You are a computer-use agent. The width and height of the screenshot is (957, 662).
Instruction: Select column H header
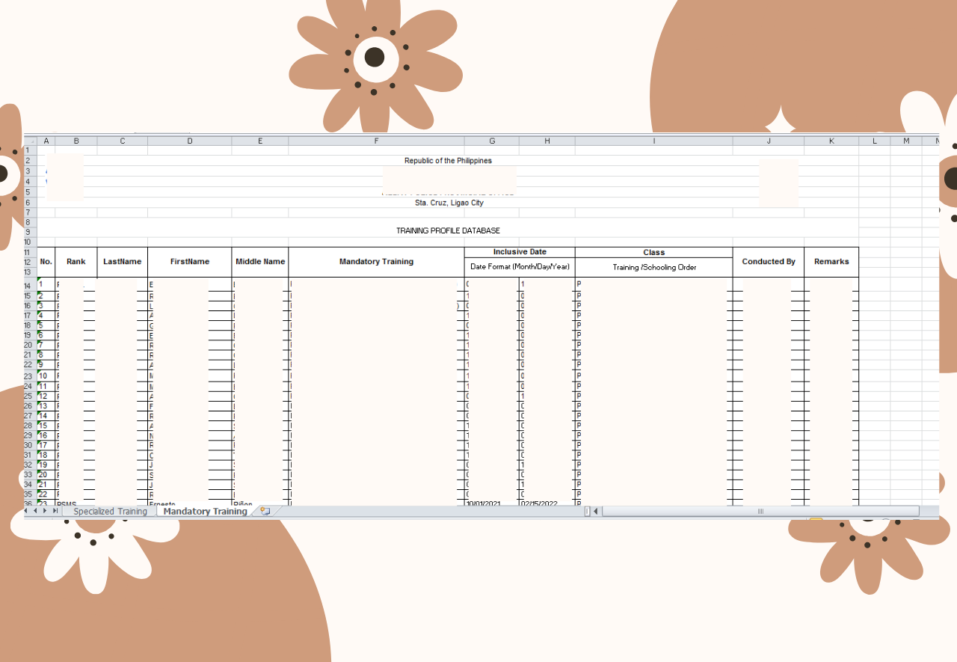(x=547, y=141)
